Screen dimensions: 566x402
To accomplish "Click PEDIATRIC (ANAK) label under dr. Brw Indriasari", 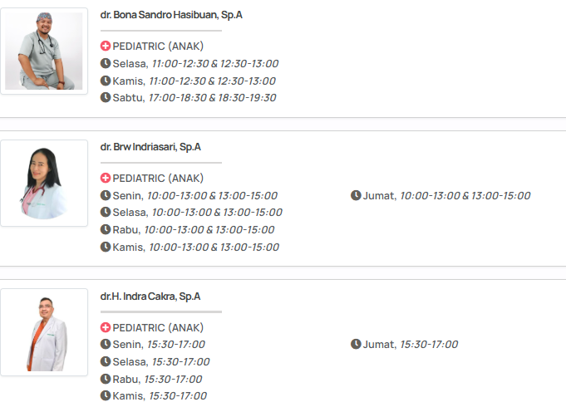I will click(x=158, y=179).
